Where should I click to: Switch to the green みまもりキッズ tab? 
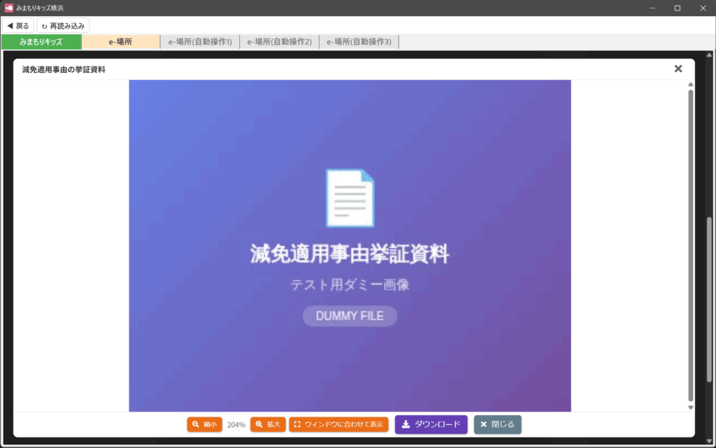[41, 42]
